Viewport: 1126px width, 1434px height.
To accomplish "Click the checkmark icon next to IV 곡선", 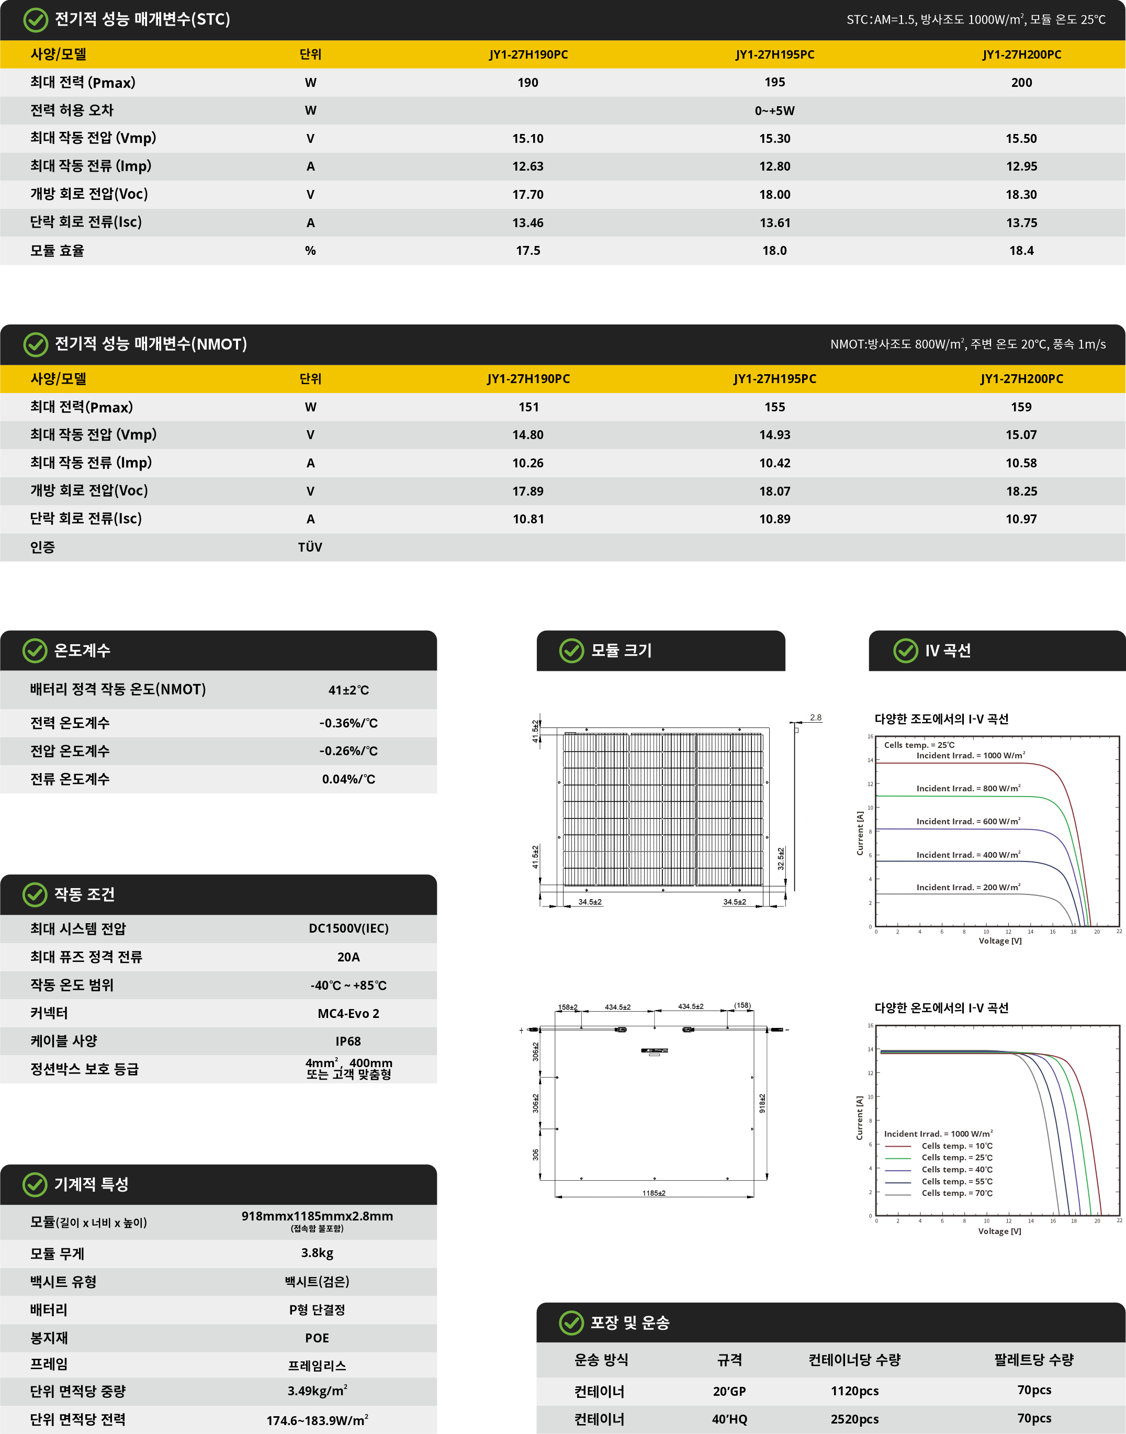I will tap(905, 651).
